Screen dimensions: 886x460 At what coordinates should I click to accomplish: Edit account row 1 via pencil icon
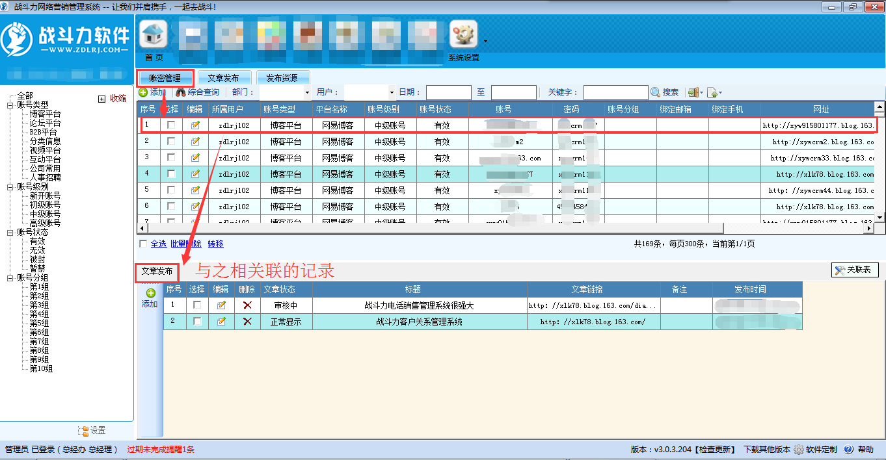(x=195, y=125)
